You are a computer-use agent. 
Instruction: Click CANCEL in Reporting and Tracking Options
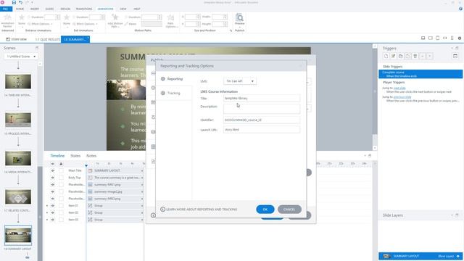point(289,210)
